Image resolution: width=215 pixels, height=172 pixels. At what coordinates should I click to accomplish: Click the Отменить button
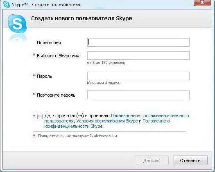190,161
